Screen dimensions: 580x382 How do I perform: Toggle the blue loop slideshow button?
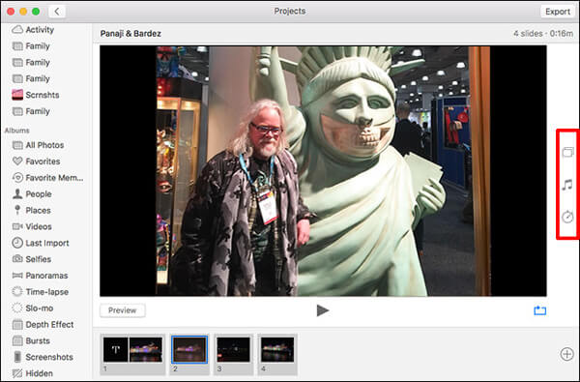point(539,310)
